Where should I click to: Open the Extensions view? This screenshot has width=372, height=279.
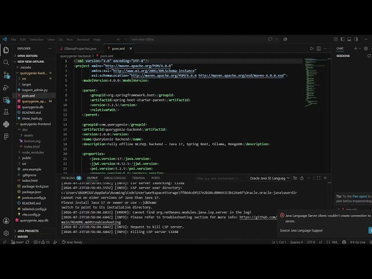(x=6, y=100)
